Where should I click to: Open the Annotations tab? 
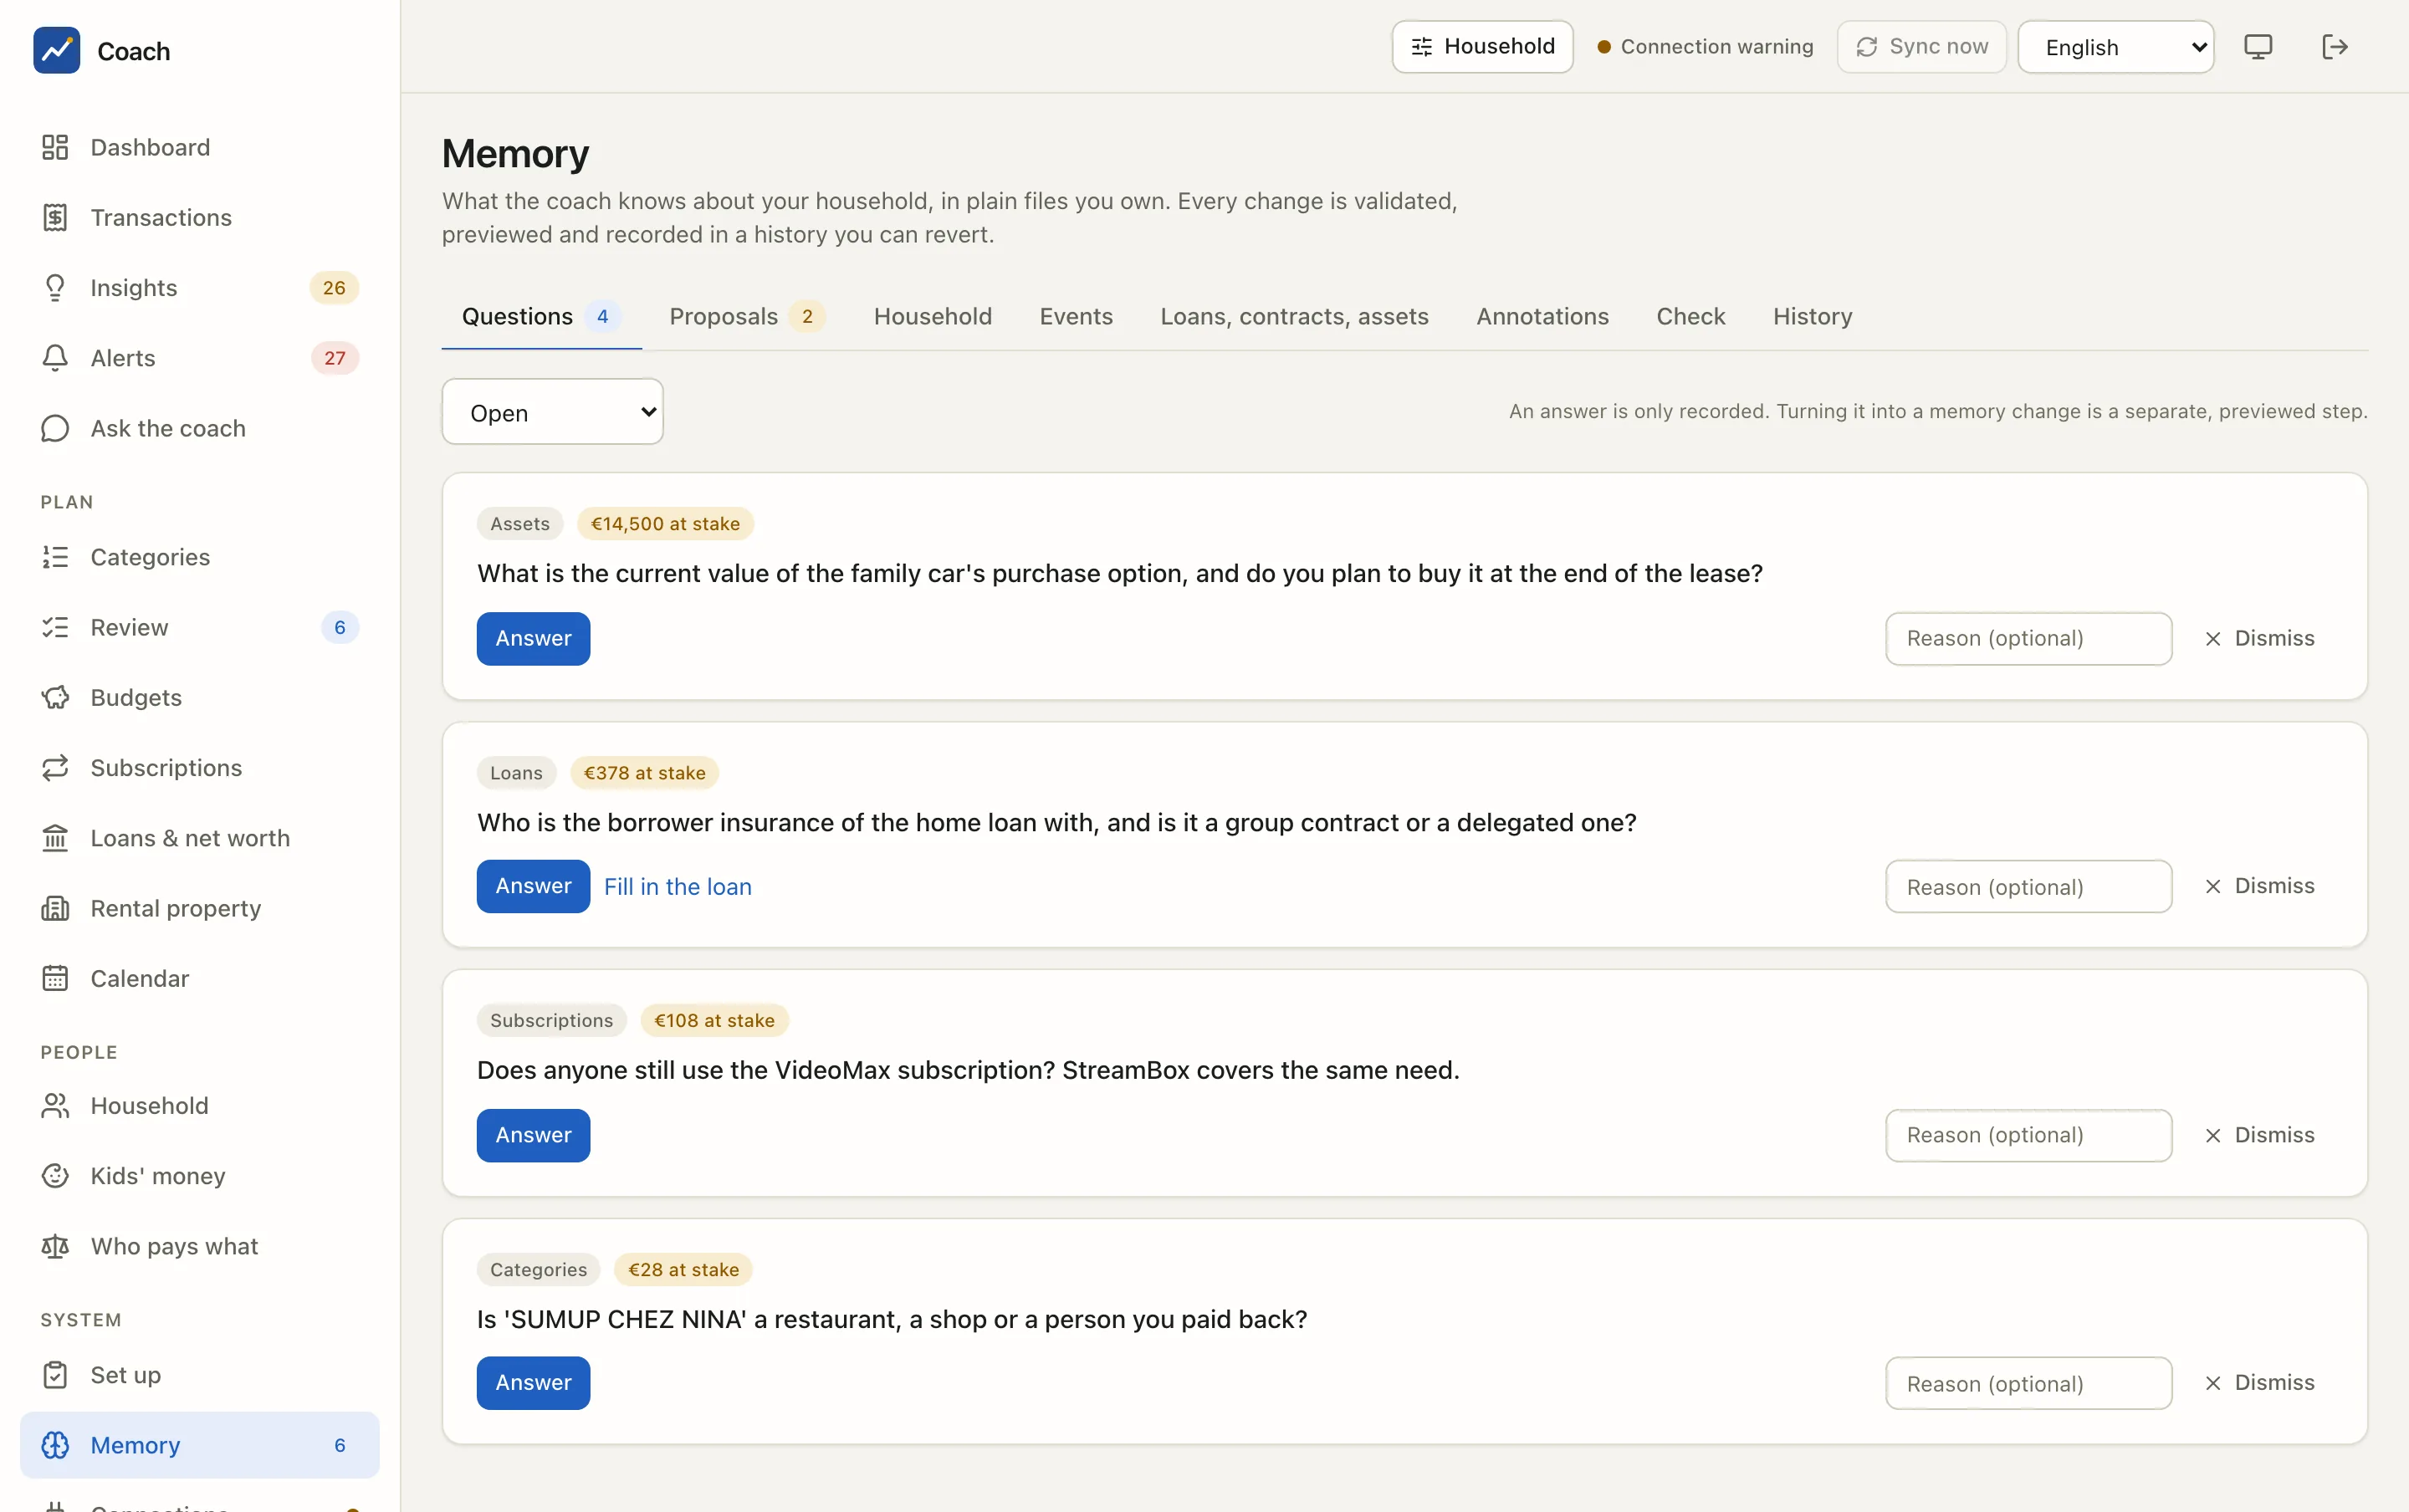(1542, 316)
